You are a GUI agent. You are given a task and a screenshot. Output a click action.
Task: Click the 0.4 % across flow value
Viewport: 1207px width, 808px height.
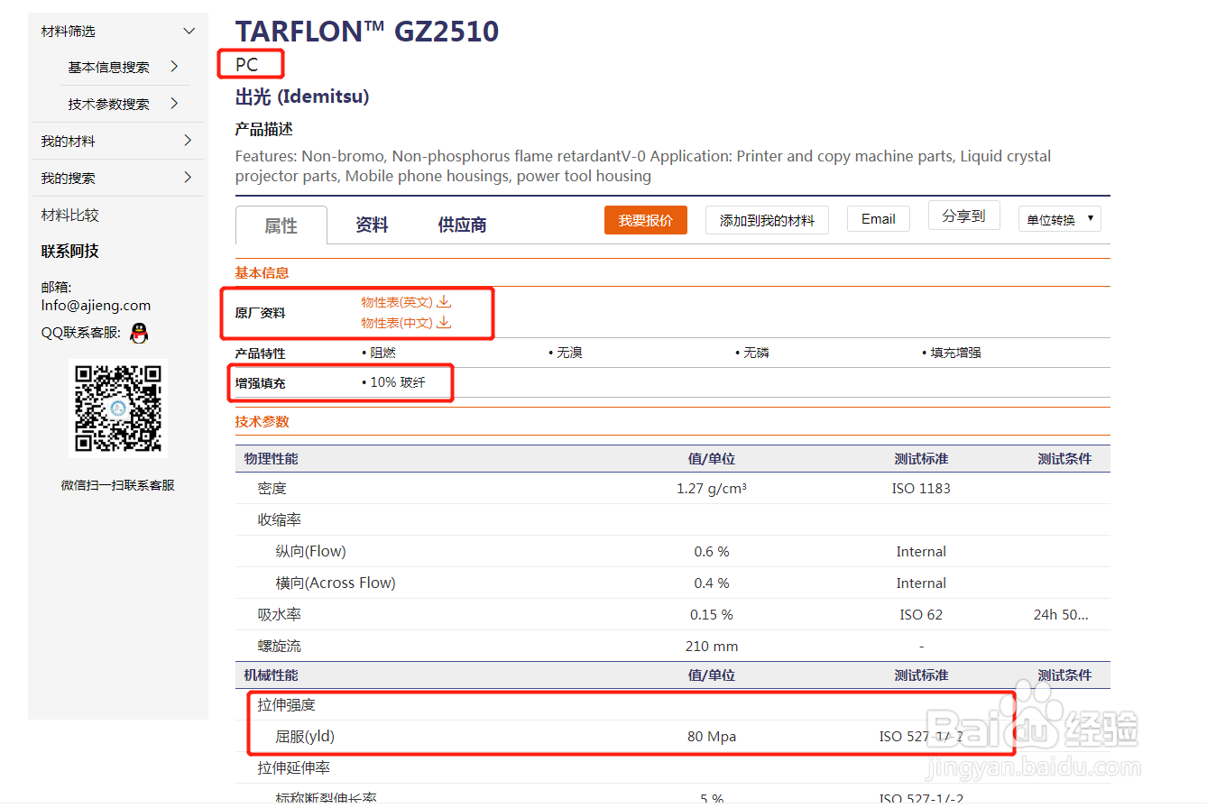712,583
